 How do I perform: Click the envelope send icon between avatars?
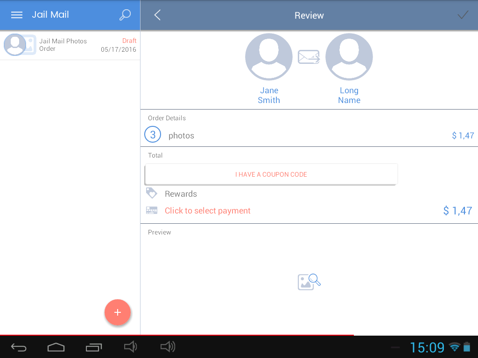coord(309,57)
